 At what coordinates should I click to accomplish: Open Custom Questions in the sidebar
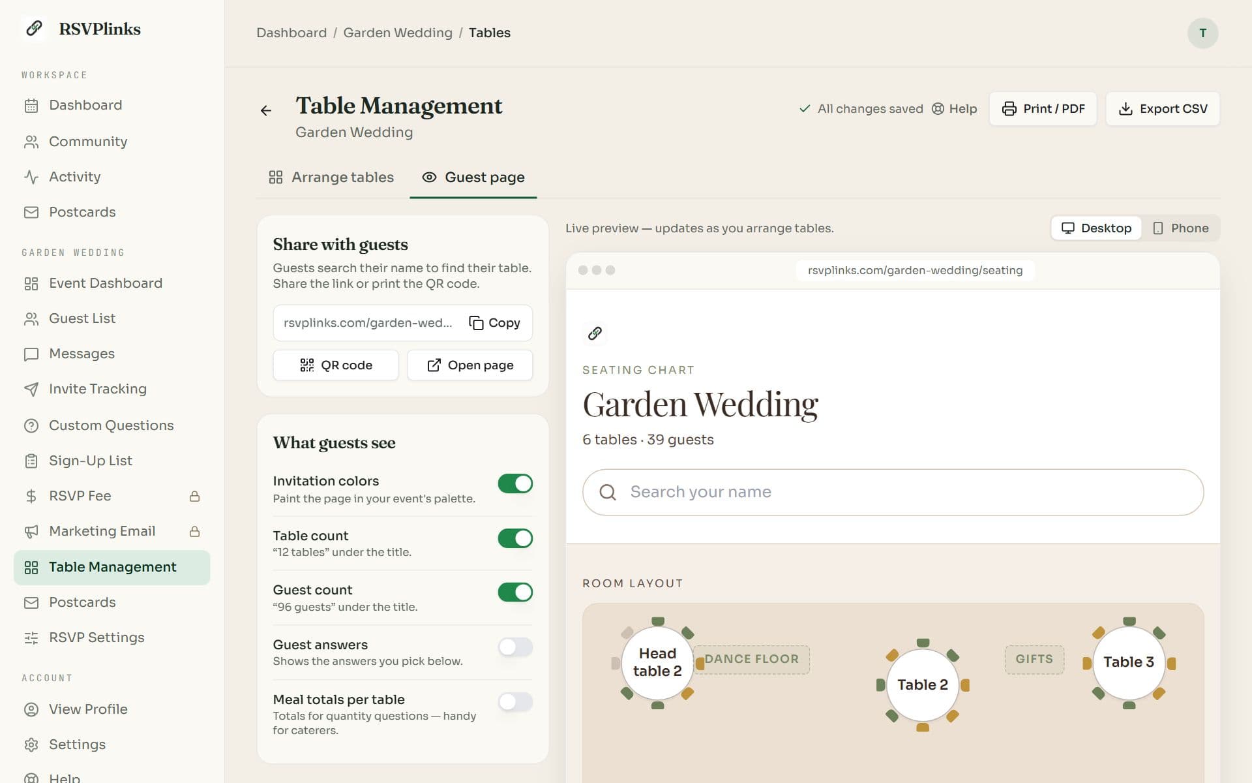point(112,425)
